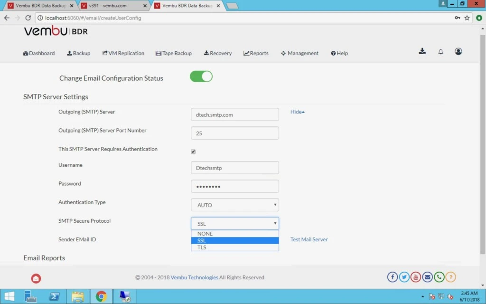The image size is (486, 304).
Task: Bookmark page with the star icon
Action: point(467,18)
